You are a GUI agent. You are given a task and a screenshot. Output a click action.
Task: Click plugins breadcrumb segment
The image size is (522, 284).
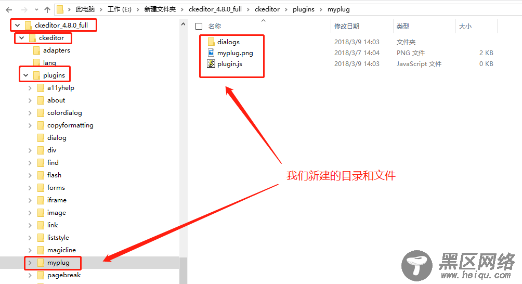(303, 9)
